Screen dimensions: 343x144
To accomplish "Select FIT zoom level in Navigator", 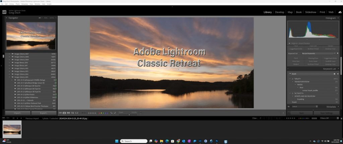I will tap(40, 18).
